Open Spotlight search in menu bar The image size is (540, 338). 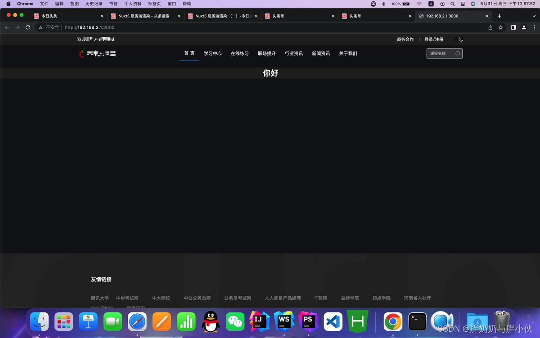coord(452,4)
